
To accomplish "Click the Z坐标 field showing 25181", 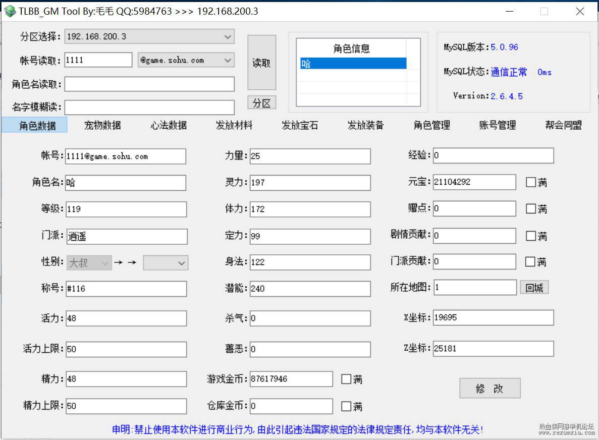I will [x=493, y=349].
